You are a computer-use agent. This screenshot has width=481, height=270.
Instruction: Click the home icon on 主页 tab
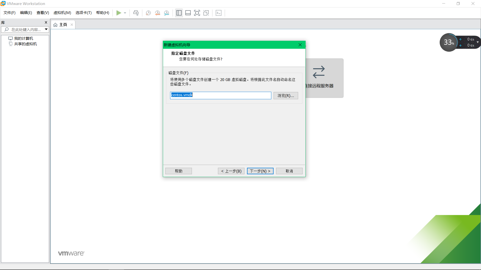pyautogui.click(x=55, y=25)
